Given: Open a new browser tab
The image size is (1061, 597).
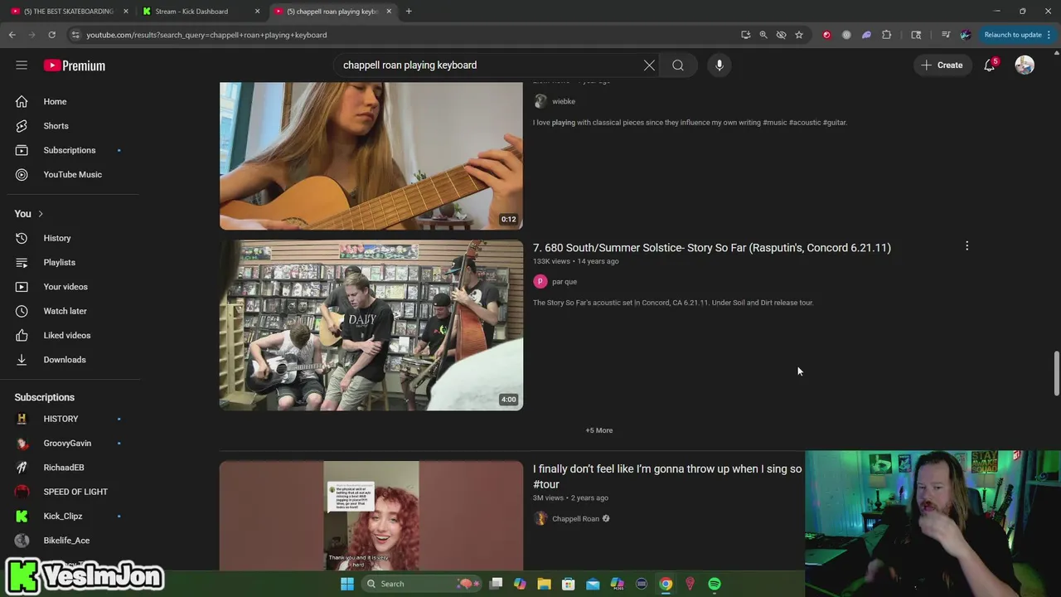Looking at the screenshot, I should [x=409, y=12].
